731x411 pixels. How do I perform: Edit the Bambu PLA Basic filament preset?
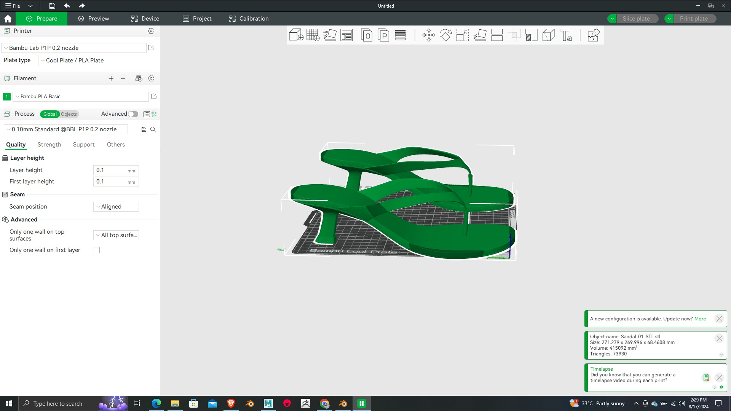tap(154, 96)
